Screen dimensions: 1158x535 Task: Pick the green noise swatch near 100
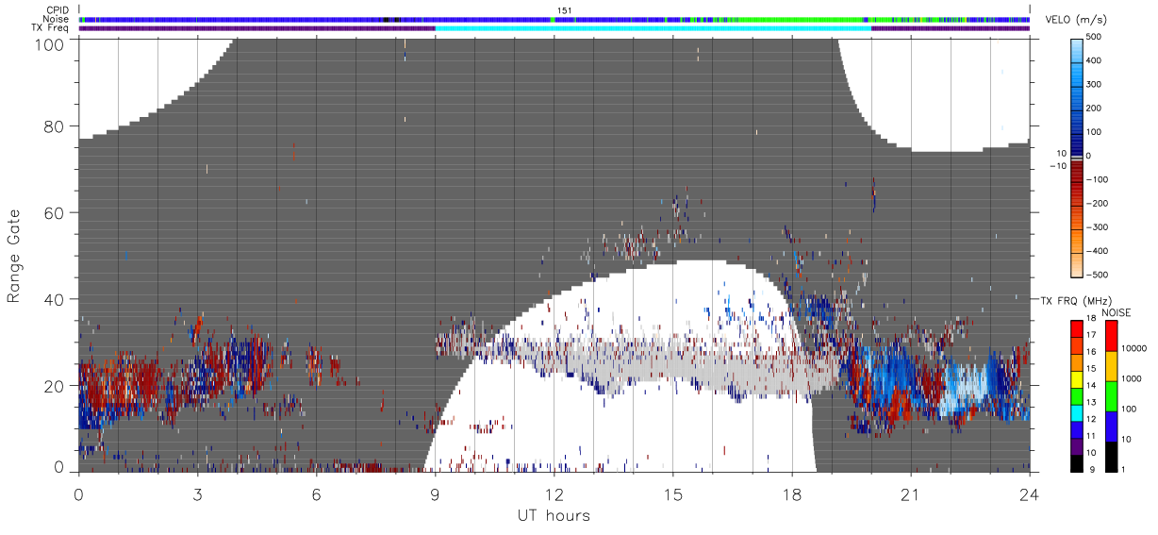[1111, 396]
